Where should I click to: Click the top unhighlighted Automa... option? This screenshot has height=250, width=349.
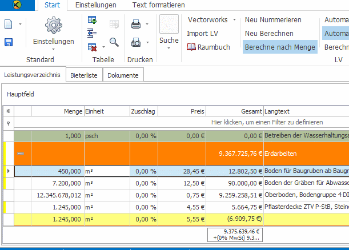coord(336,20)
